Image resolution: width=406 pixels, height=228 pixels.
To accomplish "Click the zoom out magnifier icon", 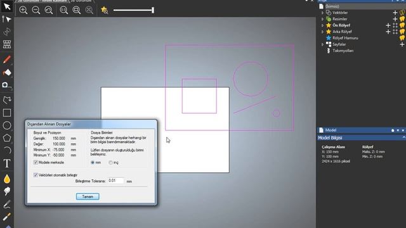I will (x=36, y=10).
